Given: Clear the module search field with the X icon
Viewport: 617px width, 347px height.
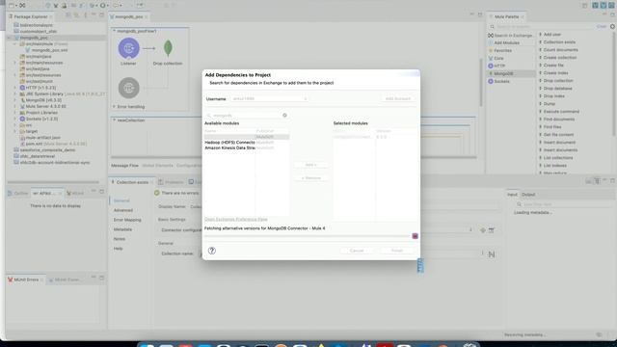Looking at the screenshot, I should pos(284,116).
